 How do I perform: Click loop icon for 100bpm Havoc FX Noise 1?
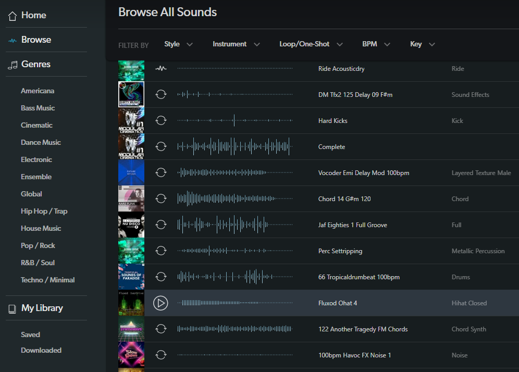click(161, 355)
